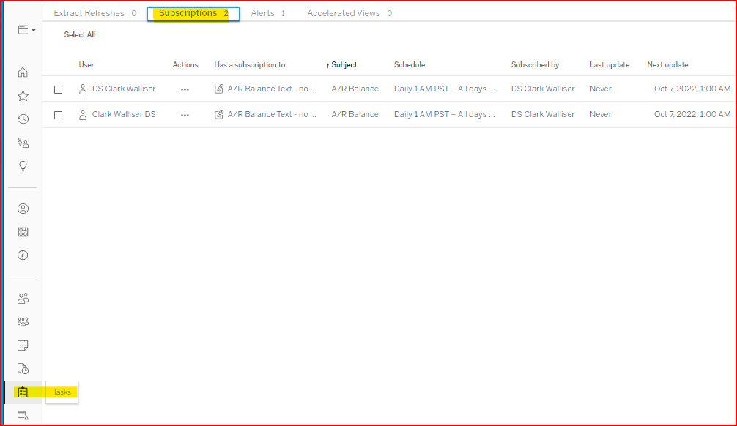Check the box for the DS Clark Walliser row
Viewport: 737px width, 426px height.
click(59, 89)
